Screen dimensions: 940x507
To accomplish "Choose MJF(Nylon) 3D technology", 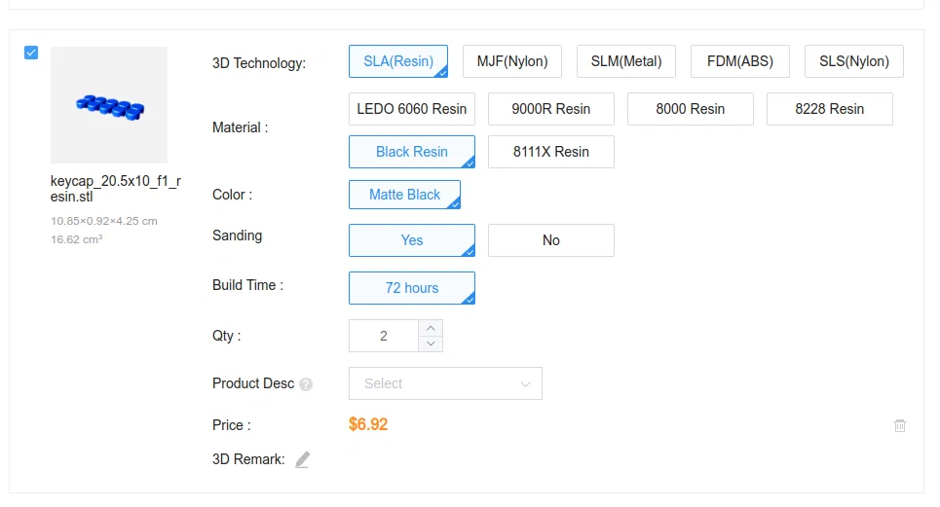I will pyautogui.click(x=512, y=61).
